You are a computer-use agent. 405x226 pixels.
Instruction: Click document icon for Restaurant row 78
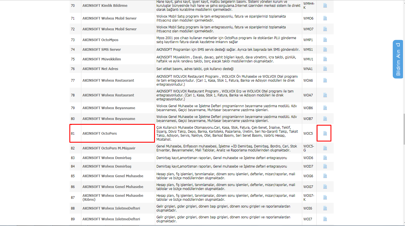click(325, 95)
